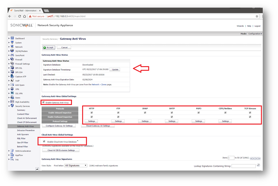Image resolution: width=278 pixels, height=186 pixels.
Task: Click the SonicPoint icon
Action: [x=12, y=55]
